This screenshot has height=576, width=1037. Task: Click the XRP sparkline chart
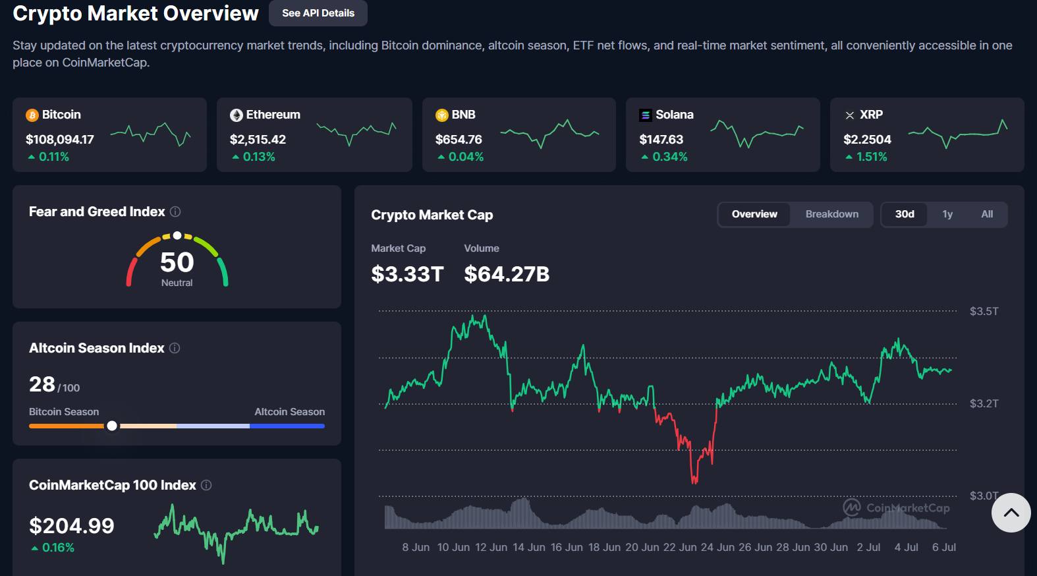958,134
